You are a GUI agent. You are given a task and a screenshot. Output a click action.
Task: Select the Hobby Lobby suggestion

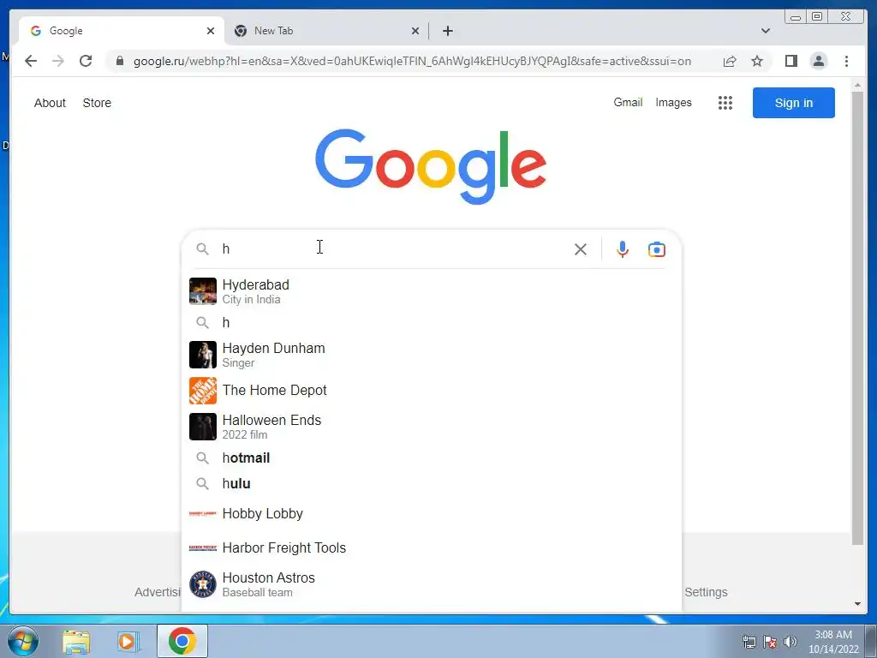(432, 514)
